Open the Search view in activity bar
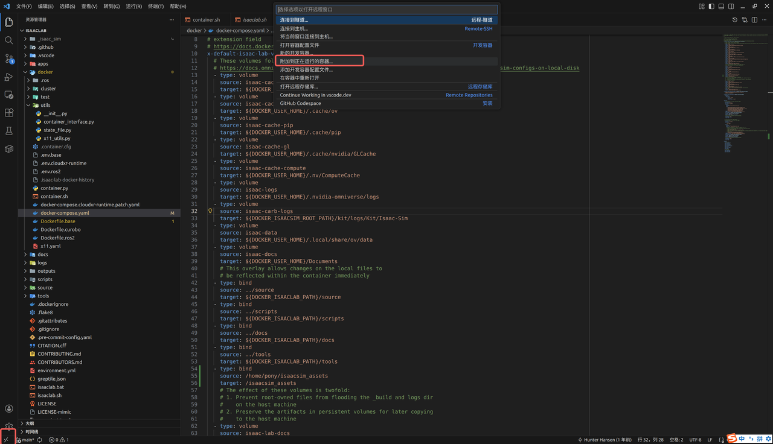 coord(8,40)
